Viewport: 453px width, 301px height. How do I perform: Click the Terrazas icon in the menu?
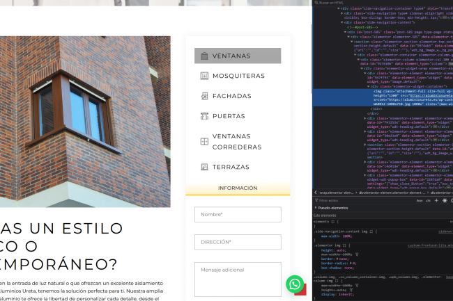(204, 167)
